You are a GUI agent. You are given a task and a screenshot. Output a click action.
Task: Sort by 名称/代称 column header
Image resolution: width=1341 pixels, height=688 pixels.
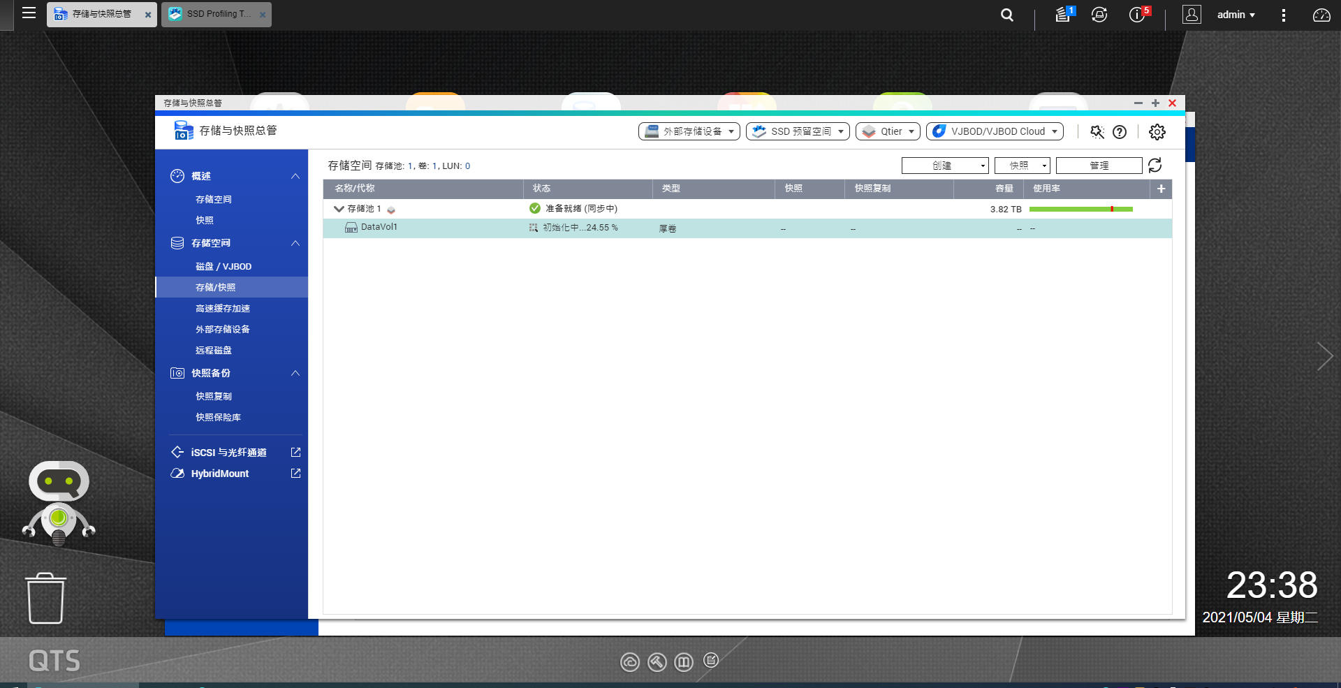pyautogui.click(x=423, y=189)
